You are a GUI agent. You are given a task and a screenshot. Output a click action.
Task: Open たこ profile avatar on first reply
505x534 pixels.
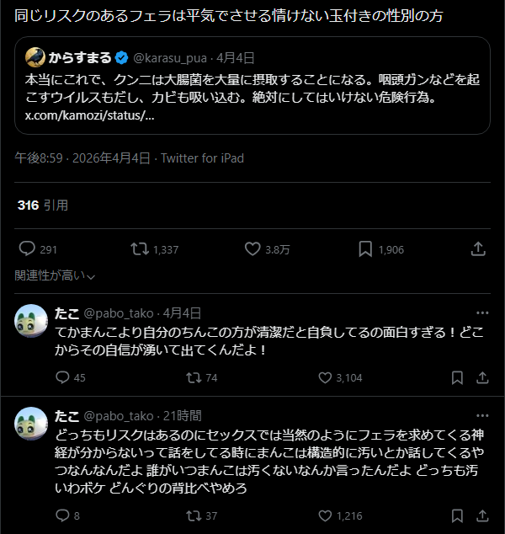click(31, 320)
